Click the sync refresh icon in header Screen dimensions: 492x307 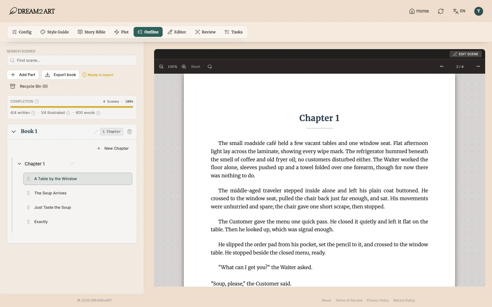(441, 11)
